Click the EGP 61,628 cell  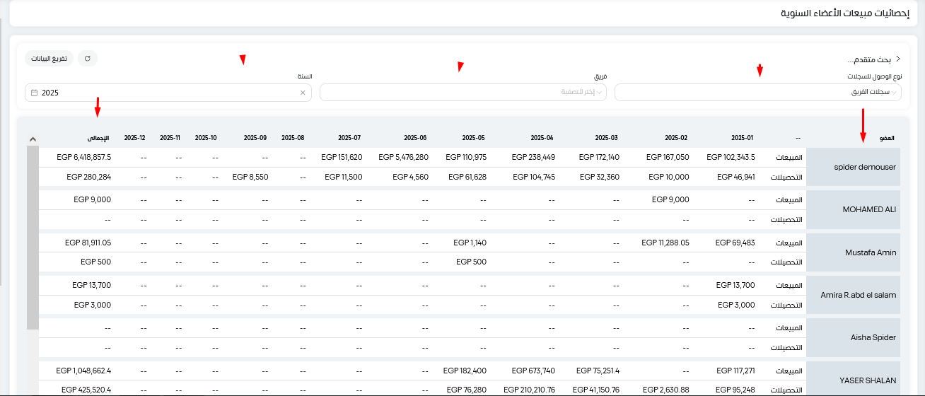click(x=467, y=177)
